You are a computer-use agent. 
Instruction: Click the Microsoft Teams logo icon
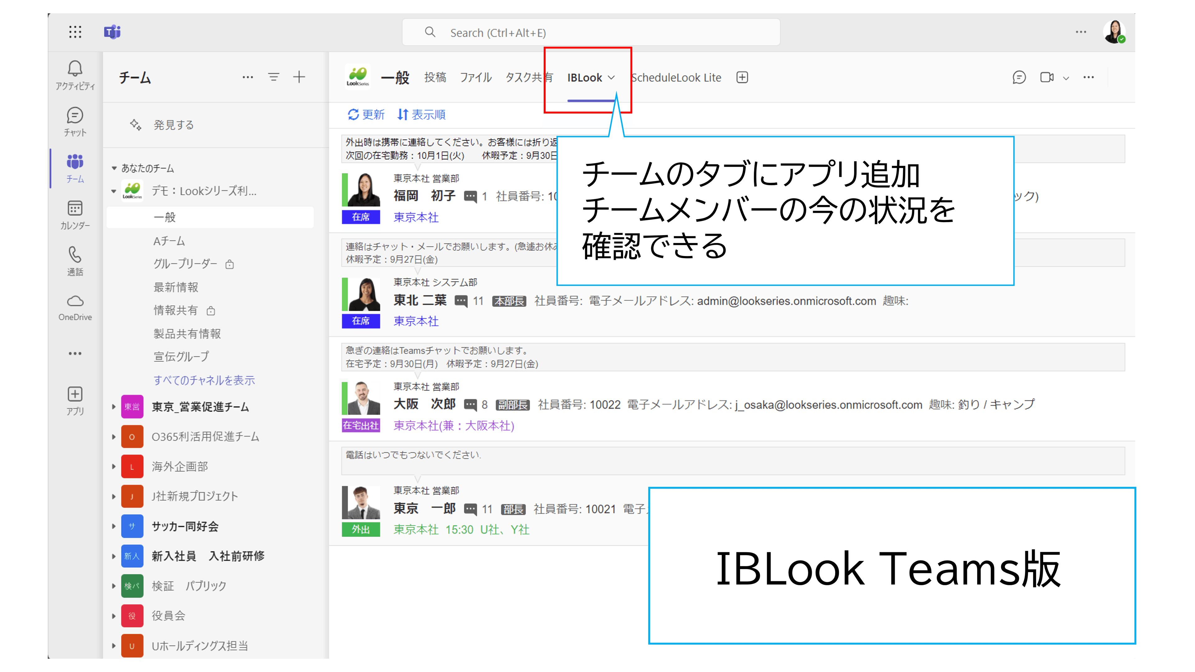coord(112,32)
